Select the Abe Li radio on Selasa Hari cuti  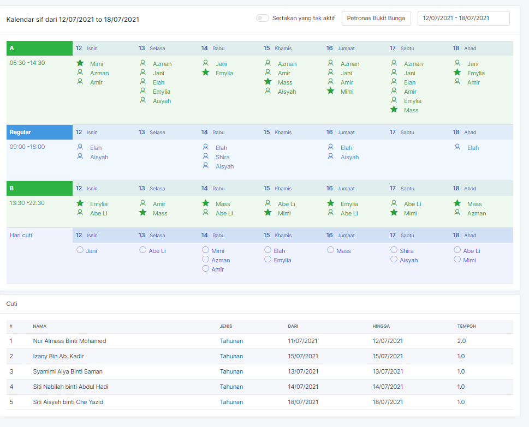pos(142,250)
